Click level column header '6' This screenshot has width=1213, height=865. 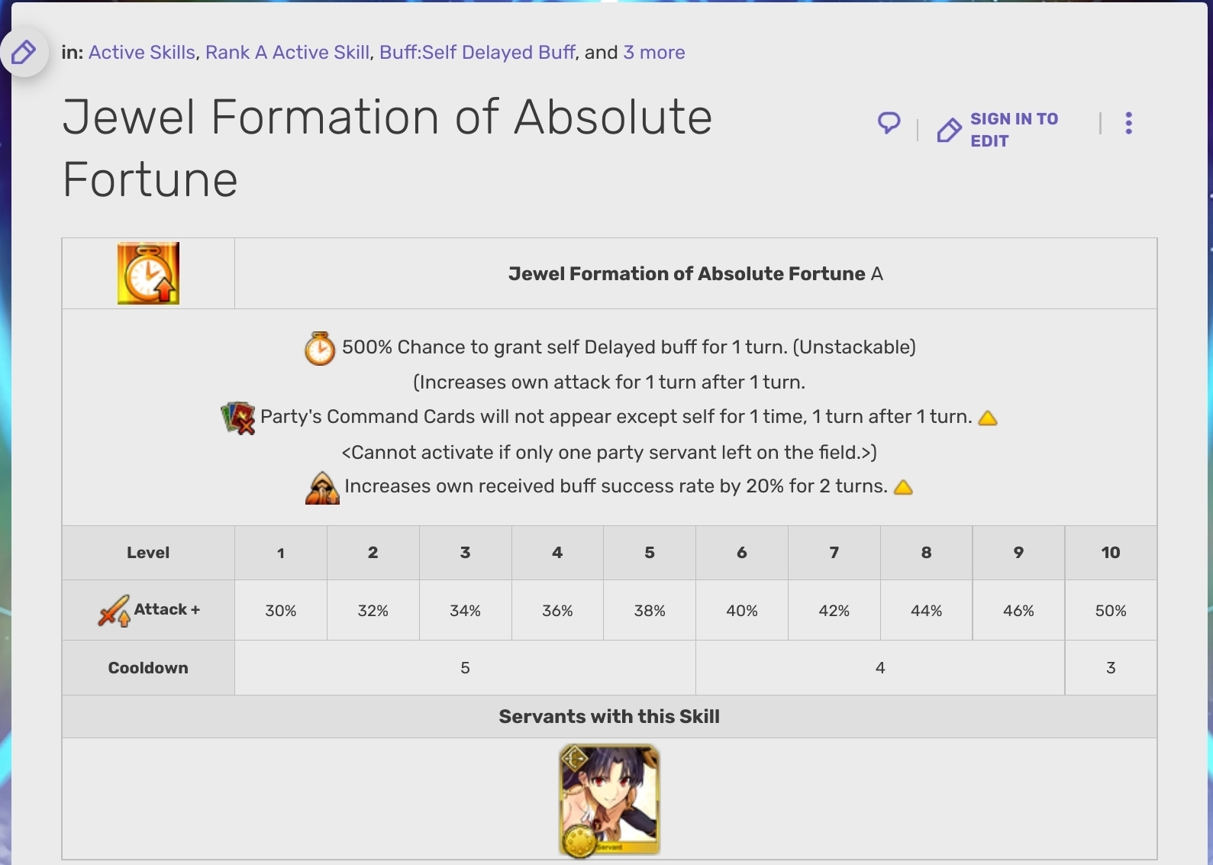(x=742, y=553)
